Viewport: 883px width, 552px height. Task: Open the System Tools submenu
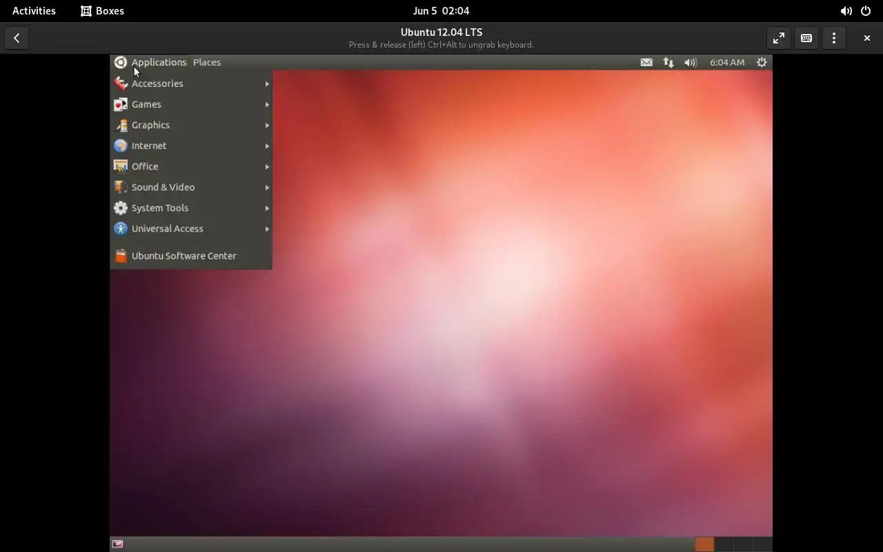191,208
